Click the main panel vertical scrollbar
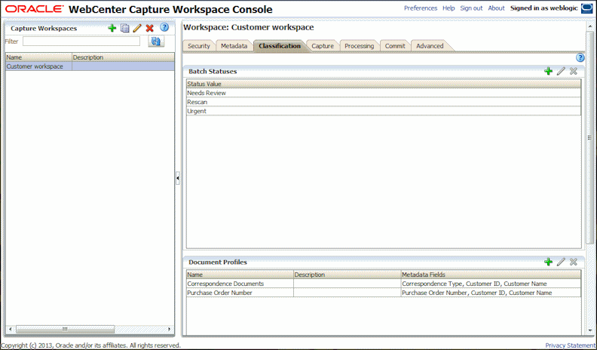 click(589, 137)
